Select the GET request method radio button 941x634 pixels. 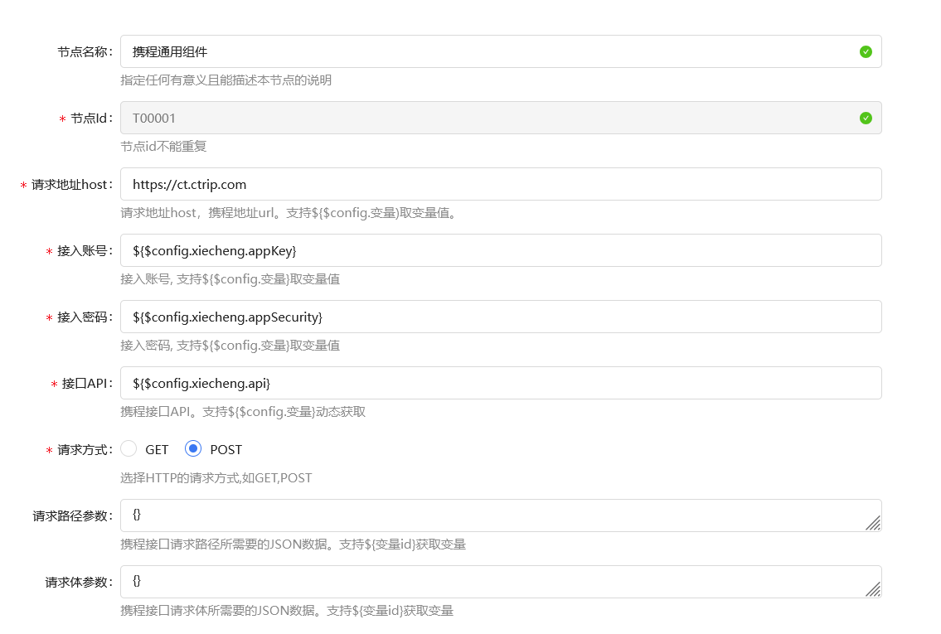tap(129, 448)
